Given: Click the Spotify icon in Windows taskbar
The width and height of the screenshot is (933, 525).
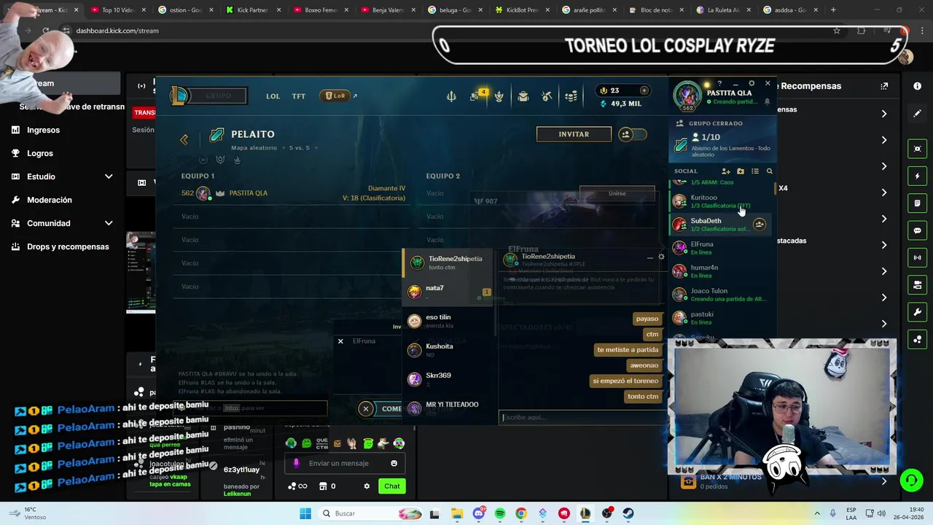Looking at the screenshot, I should point(500,513).
